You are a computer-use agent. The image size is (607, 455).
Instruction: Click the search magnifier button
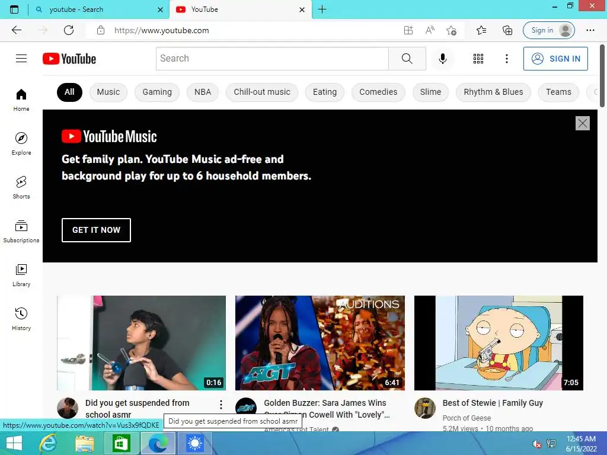pos(407,59)
